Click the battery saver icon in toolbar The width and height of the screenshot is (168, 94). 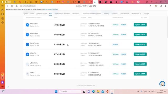click(156, 6)
